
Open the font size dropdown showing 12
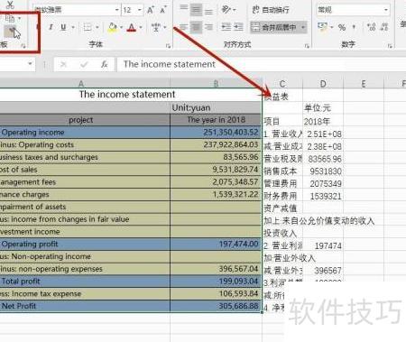coord(140,10)
